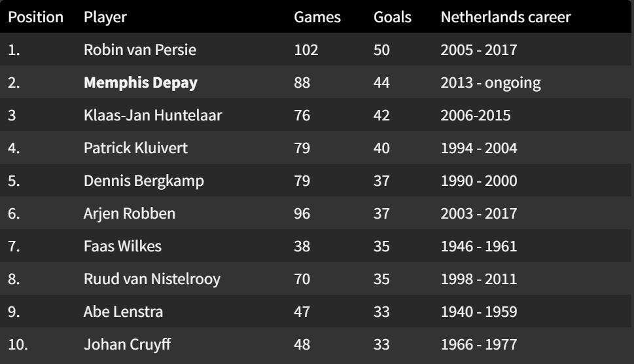This screenshot has width=634, height=364.
Task: Click the 50 goals cell
Action: click(381, 50)
